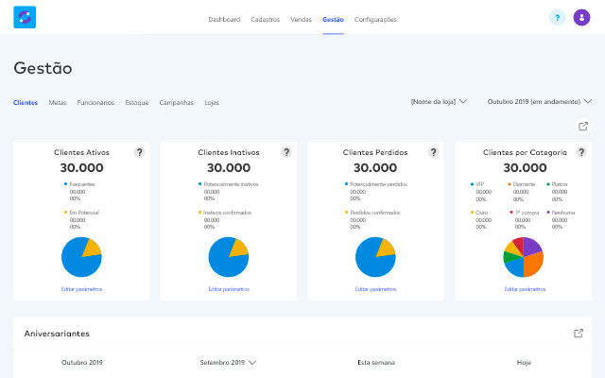This screenshot has width=605, height=378.
Task: Expand the Outubro 2019 period dropdown
Action: (539, 101)
